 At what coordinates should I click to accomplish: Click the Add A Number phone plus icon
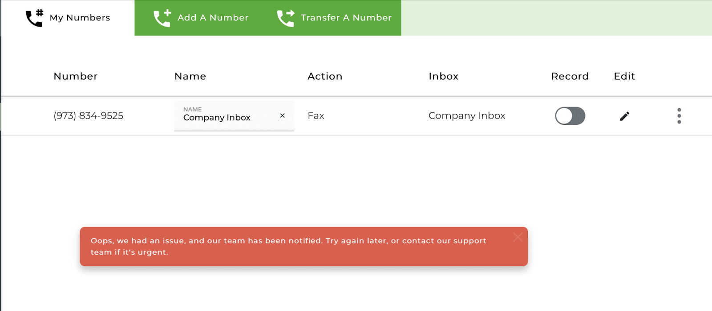coord(162,18)
